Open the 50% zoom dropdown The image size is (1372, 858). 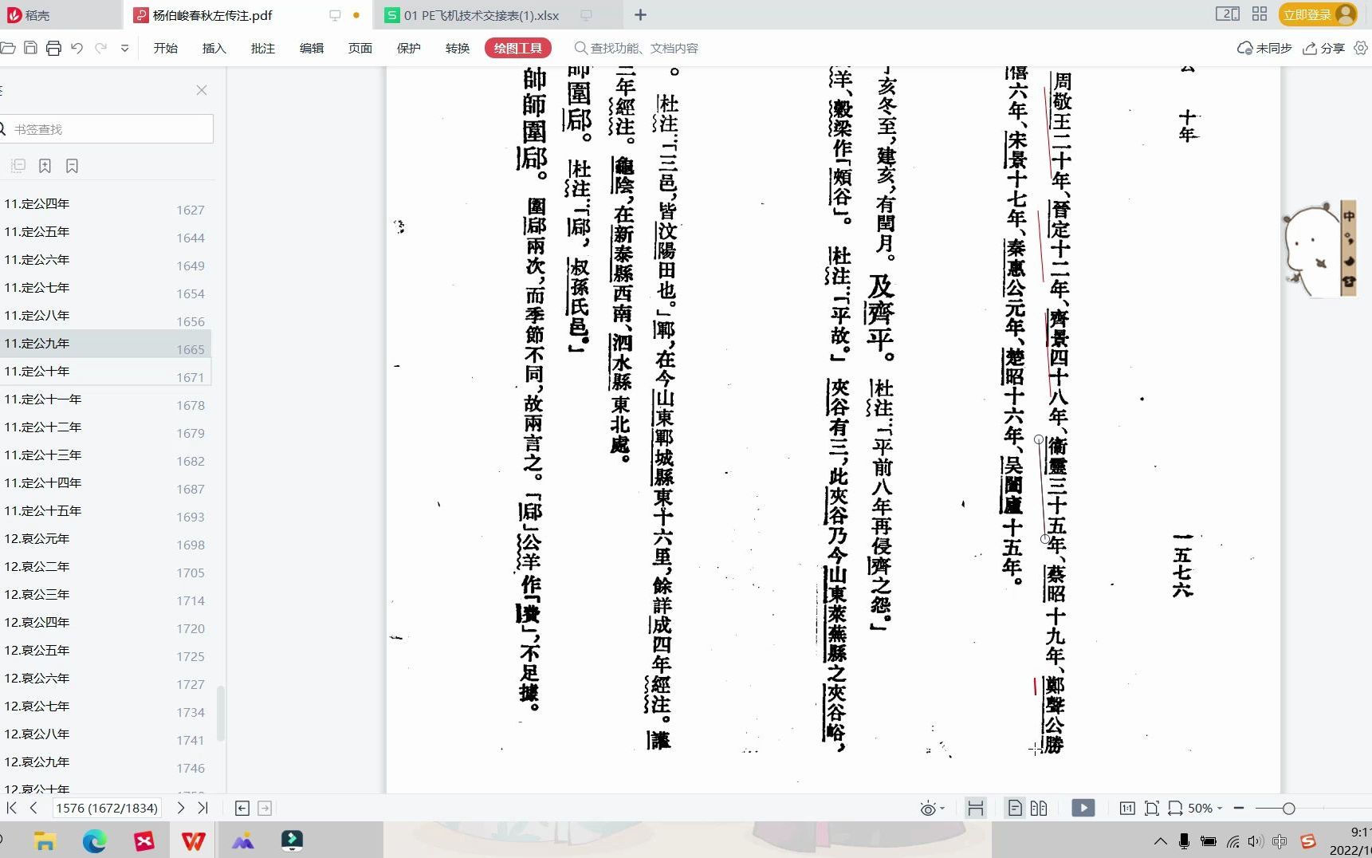[x=1205, y=808]
